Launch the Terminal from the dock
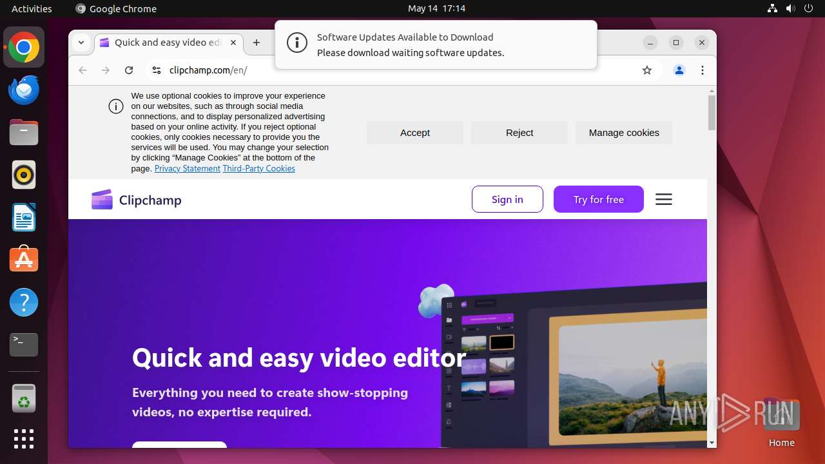 24,345
